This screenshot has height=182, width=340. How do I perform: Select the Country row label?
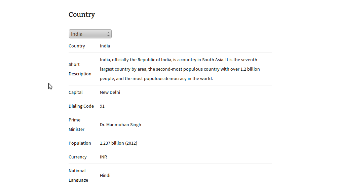77,46
